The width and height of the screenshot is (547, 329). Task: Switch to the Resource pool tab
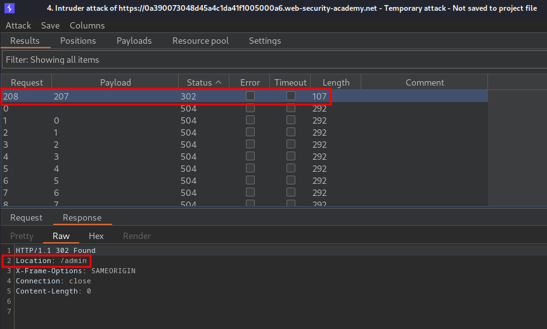(200, 41)
